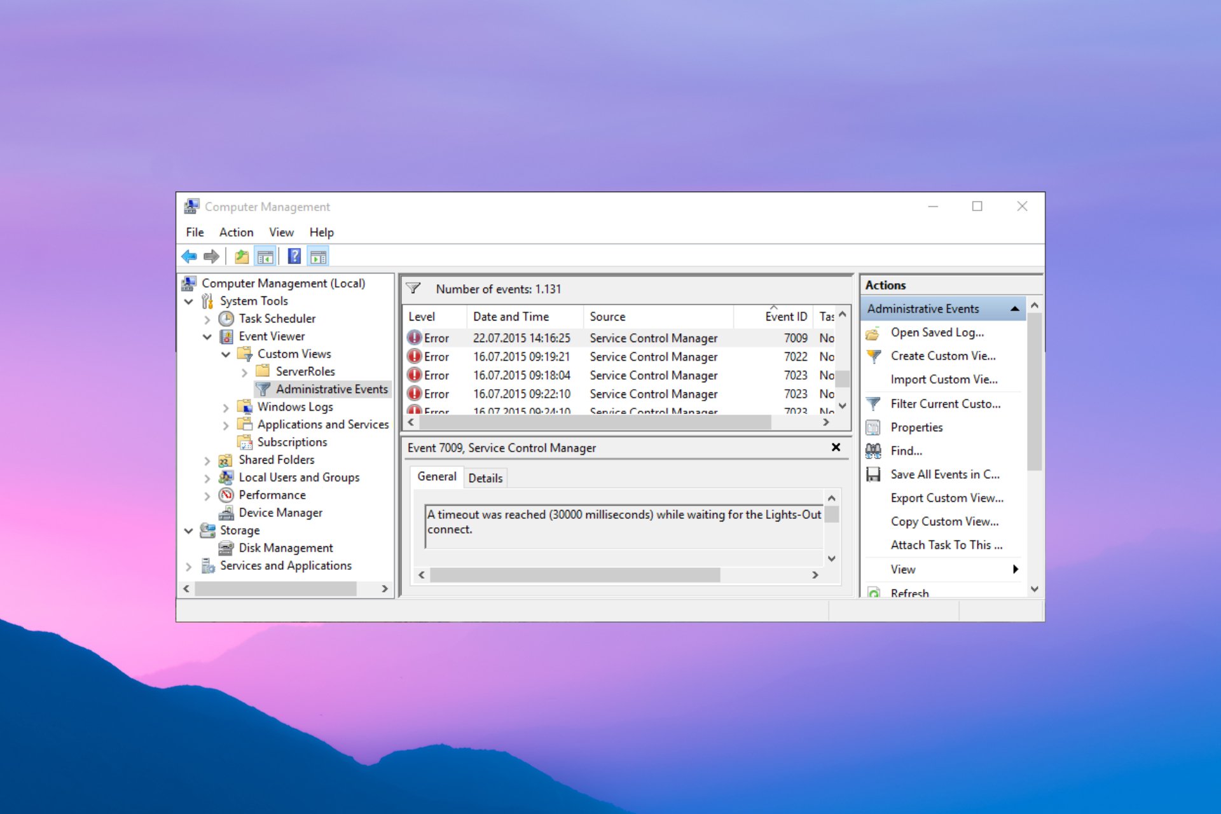Select the 16.07.2015 09:19:21 error event
This screenshot has height=814, width=1221.
(x=521, y=357)
